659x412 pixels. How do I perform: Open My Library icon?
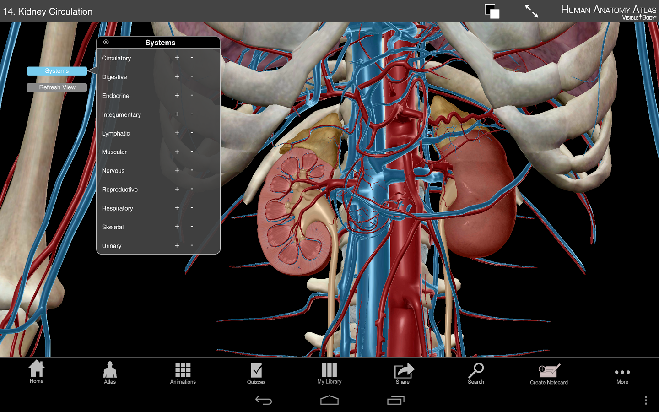pos(329,372)
